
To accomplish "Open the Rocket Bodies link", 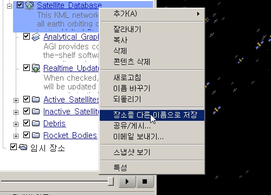I will pyautogui.click(x=70, y=135).
